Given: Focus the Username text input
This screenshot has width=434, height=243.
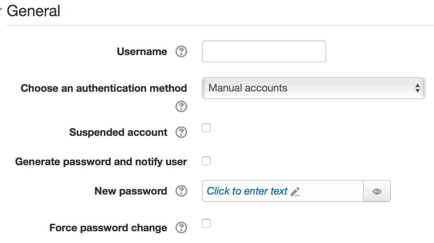Looking at the screenshot, I should [264, 51].
